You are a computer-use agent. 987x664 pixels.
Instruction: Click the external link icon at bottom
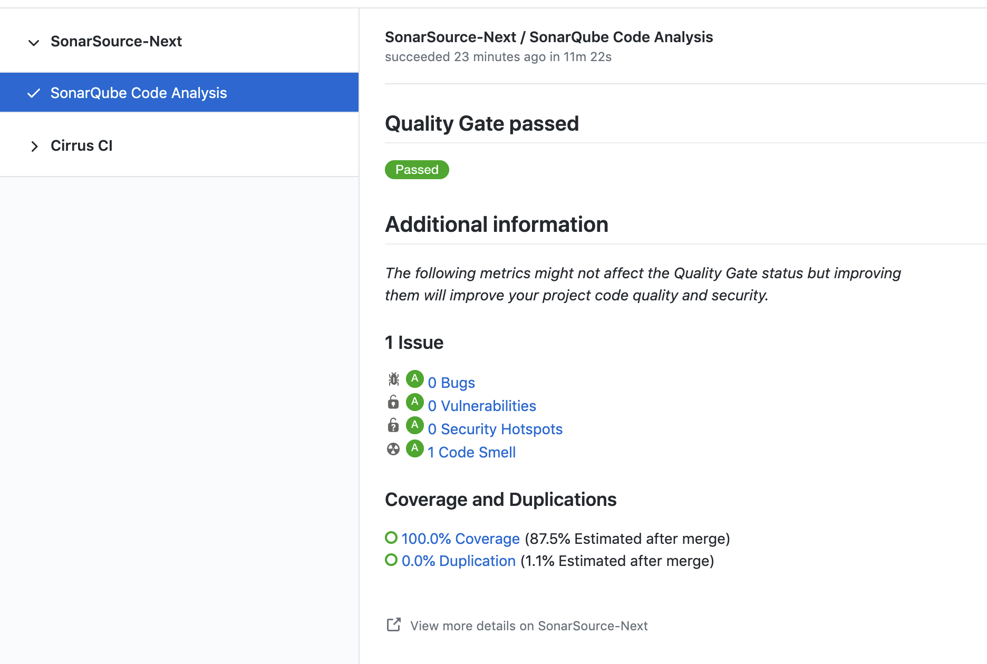tap(394, 625)
